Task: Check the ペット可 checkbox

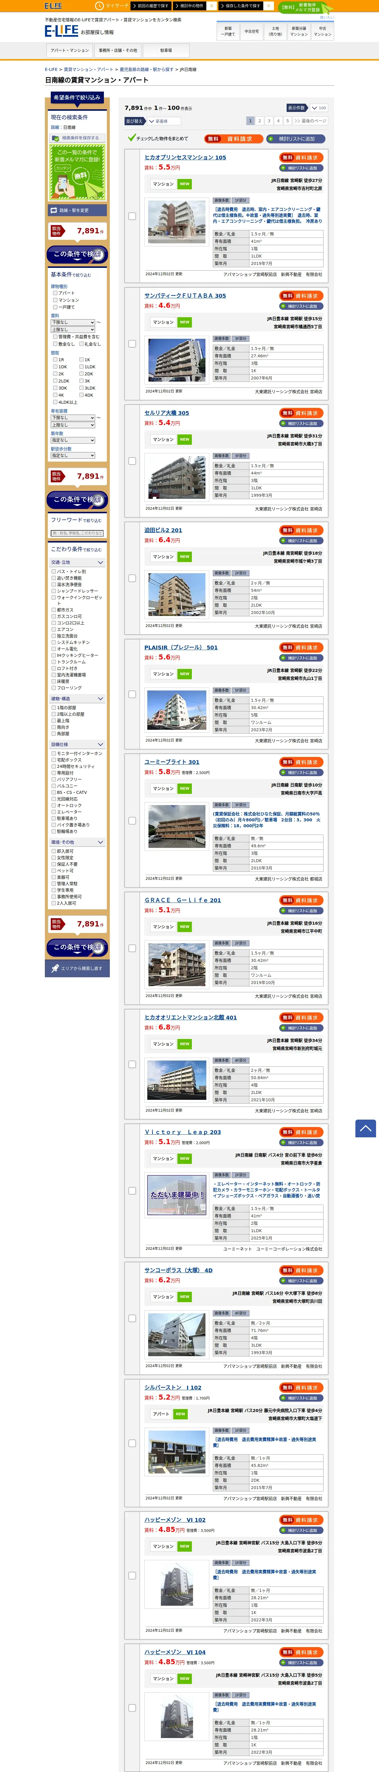Action: 54,871
